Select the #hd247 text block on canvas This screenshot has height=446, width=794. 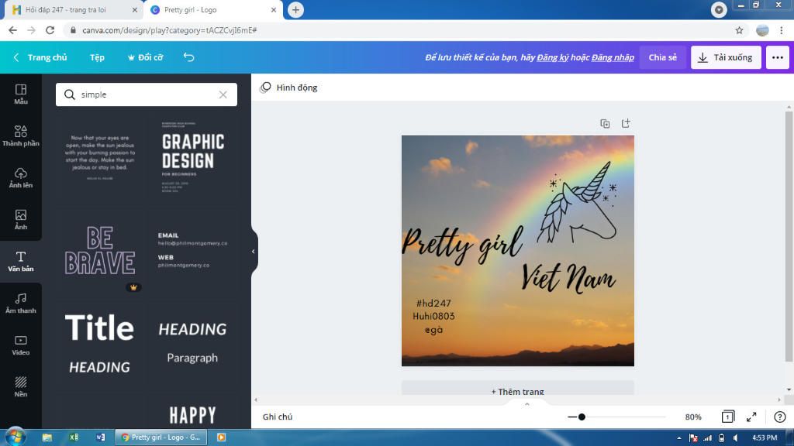tap(433, 317)
